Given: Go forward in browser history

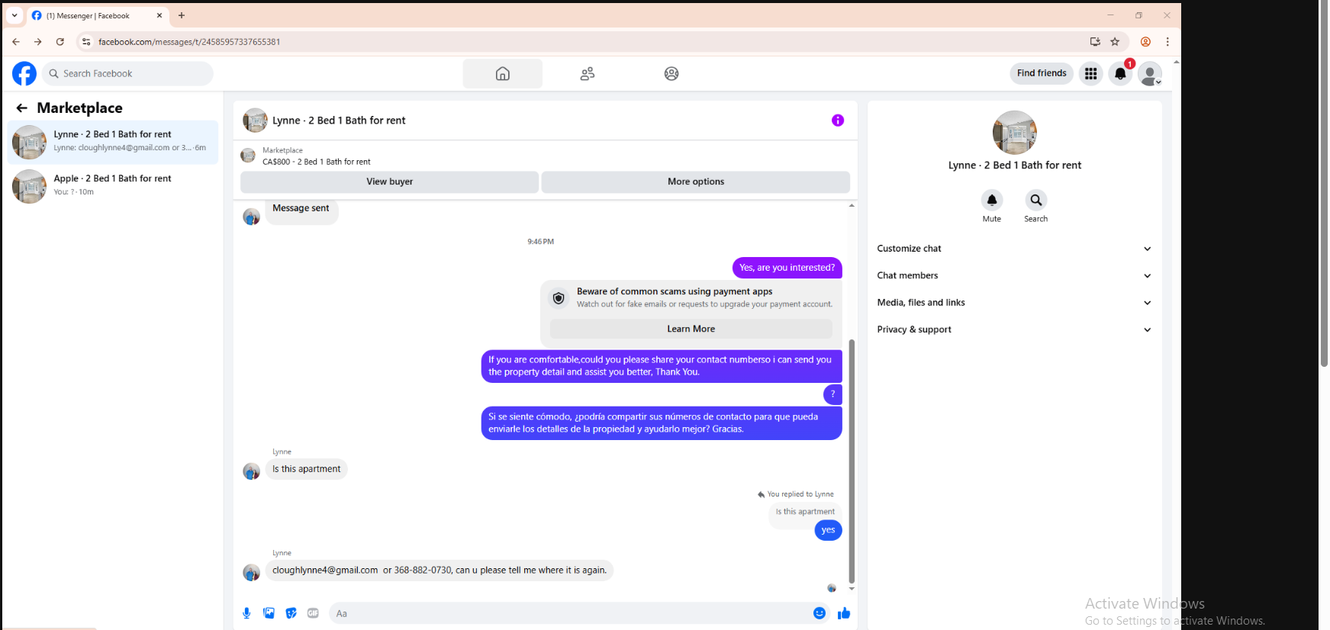Looking at the screenshot, I should point(37,42).
